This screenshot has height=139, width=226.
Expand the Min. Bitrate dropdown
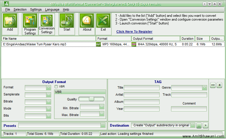(102, 107)
